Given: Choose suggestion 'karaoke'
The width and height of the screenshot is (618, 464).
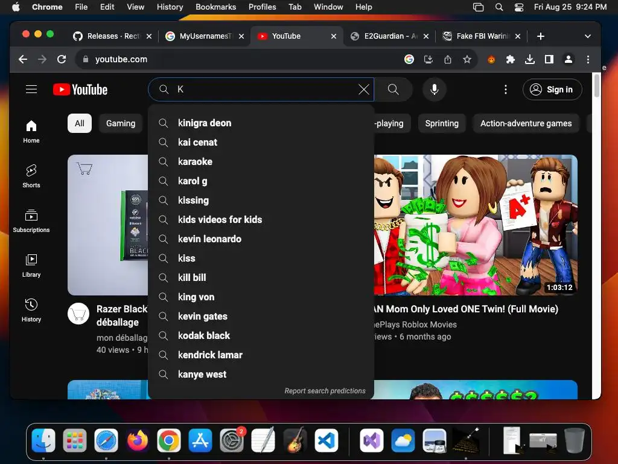Looking at the screenshot, I should [x=261, y=162].
